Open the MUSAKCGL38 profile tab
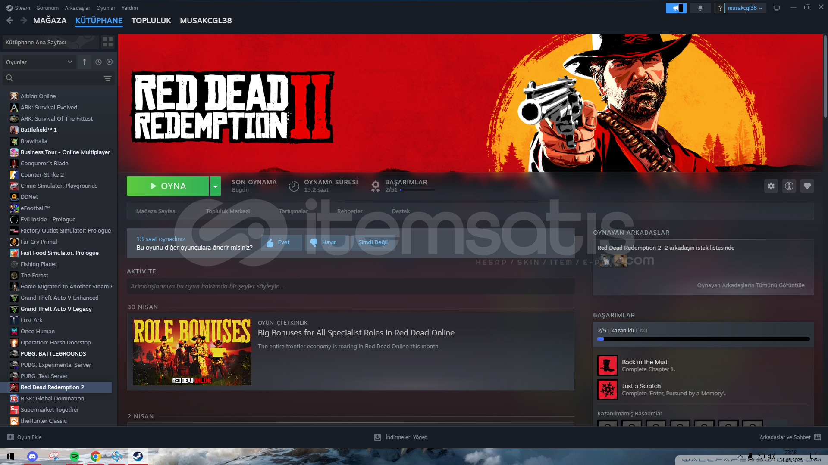Viewport: 828px width, 465px height. coord(206,20)
